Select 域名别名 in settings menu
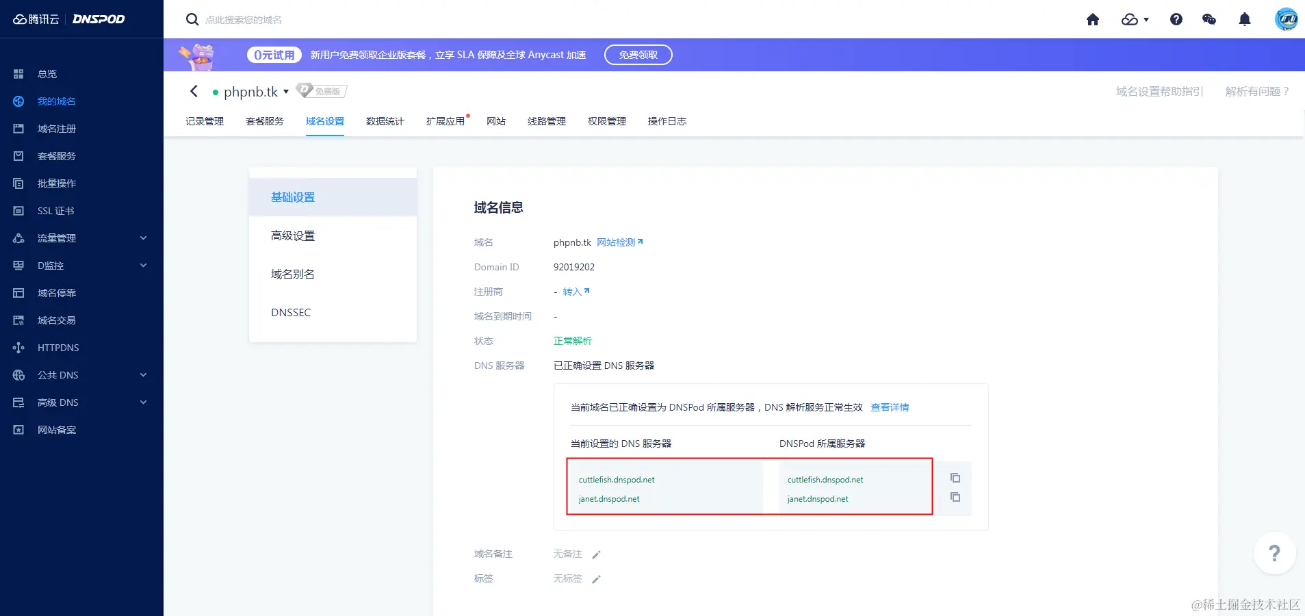 click(333, 274)
